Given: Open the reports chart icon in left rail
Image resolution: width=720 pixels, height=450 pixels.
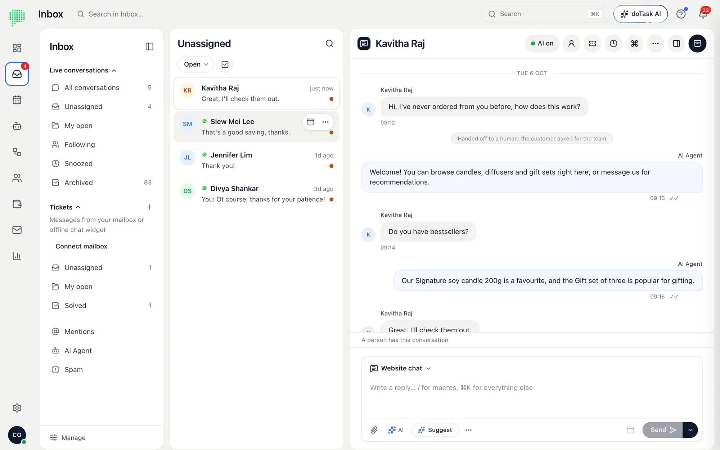Looking at the screenshot, I should (17, 256).
